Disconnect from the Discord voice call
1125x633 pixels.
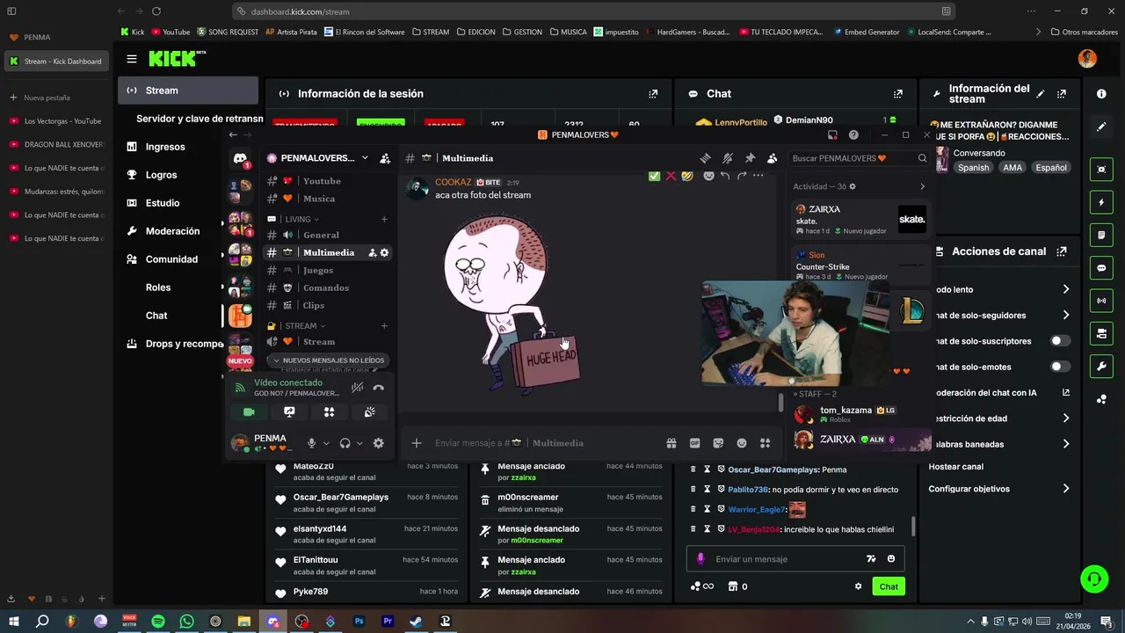379,387
